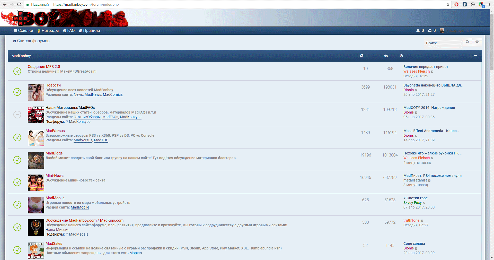Click the user avatar in the navbar
Screen dimensions: 494x260
442,31
